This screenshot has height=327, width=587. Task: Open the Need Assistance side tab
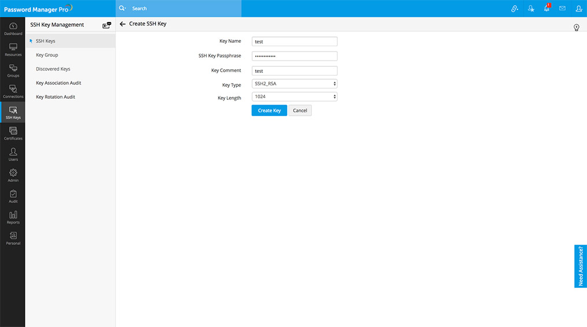580,266
